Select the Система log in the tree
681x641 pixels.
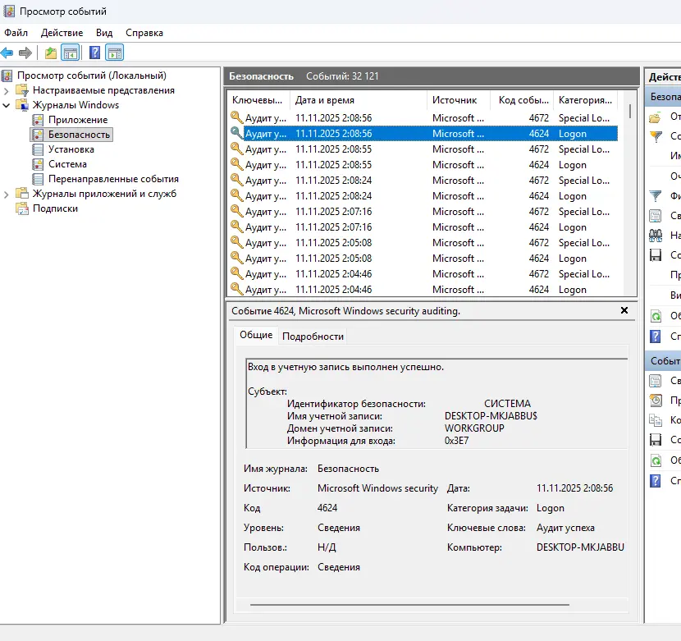point(67,164)
